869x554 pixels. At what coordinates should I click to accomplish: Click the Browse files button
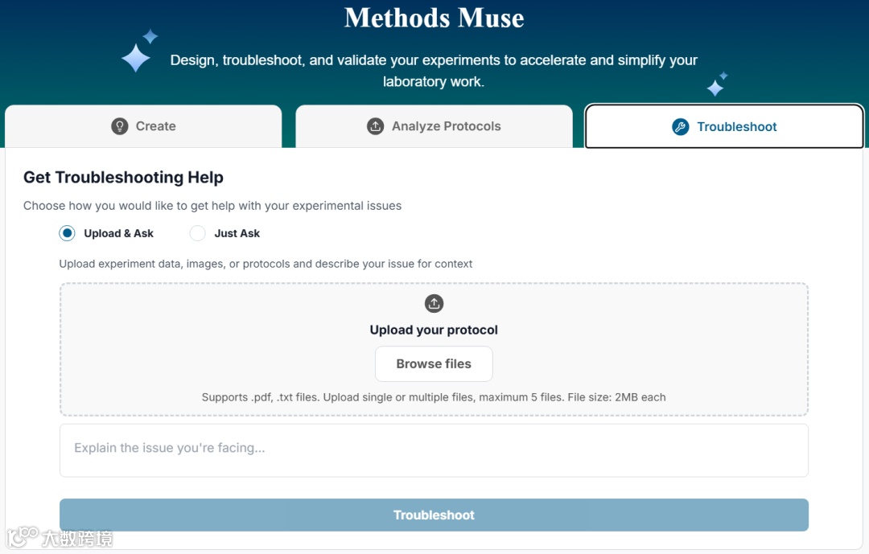click(434, 364)
